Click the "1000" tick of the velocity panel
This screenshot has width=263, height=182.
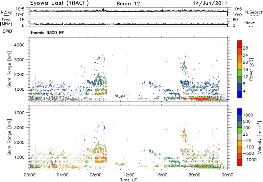[x=19, y=157]
